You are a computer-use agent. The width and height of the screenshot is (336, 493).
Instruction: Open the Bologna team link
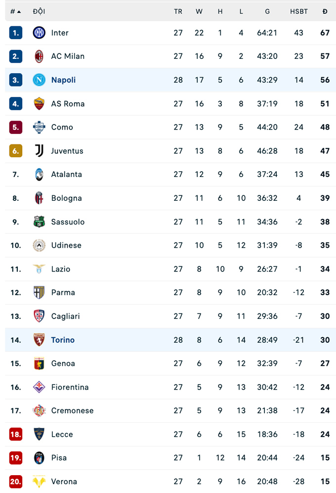tap(66, 198)
